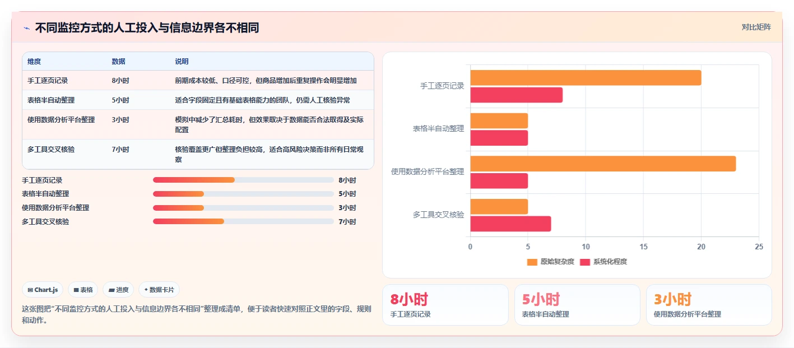The height and width of the screenshot is (348, 794).
Task: Click the 说明 table column header
Action: (182, 62)
